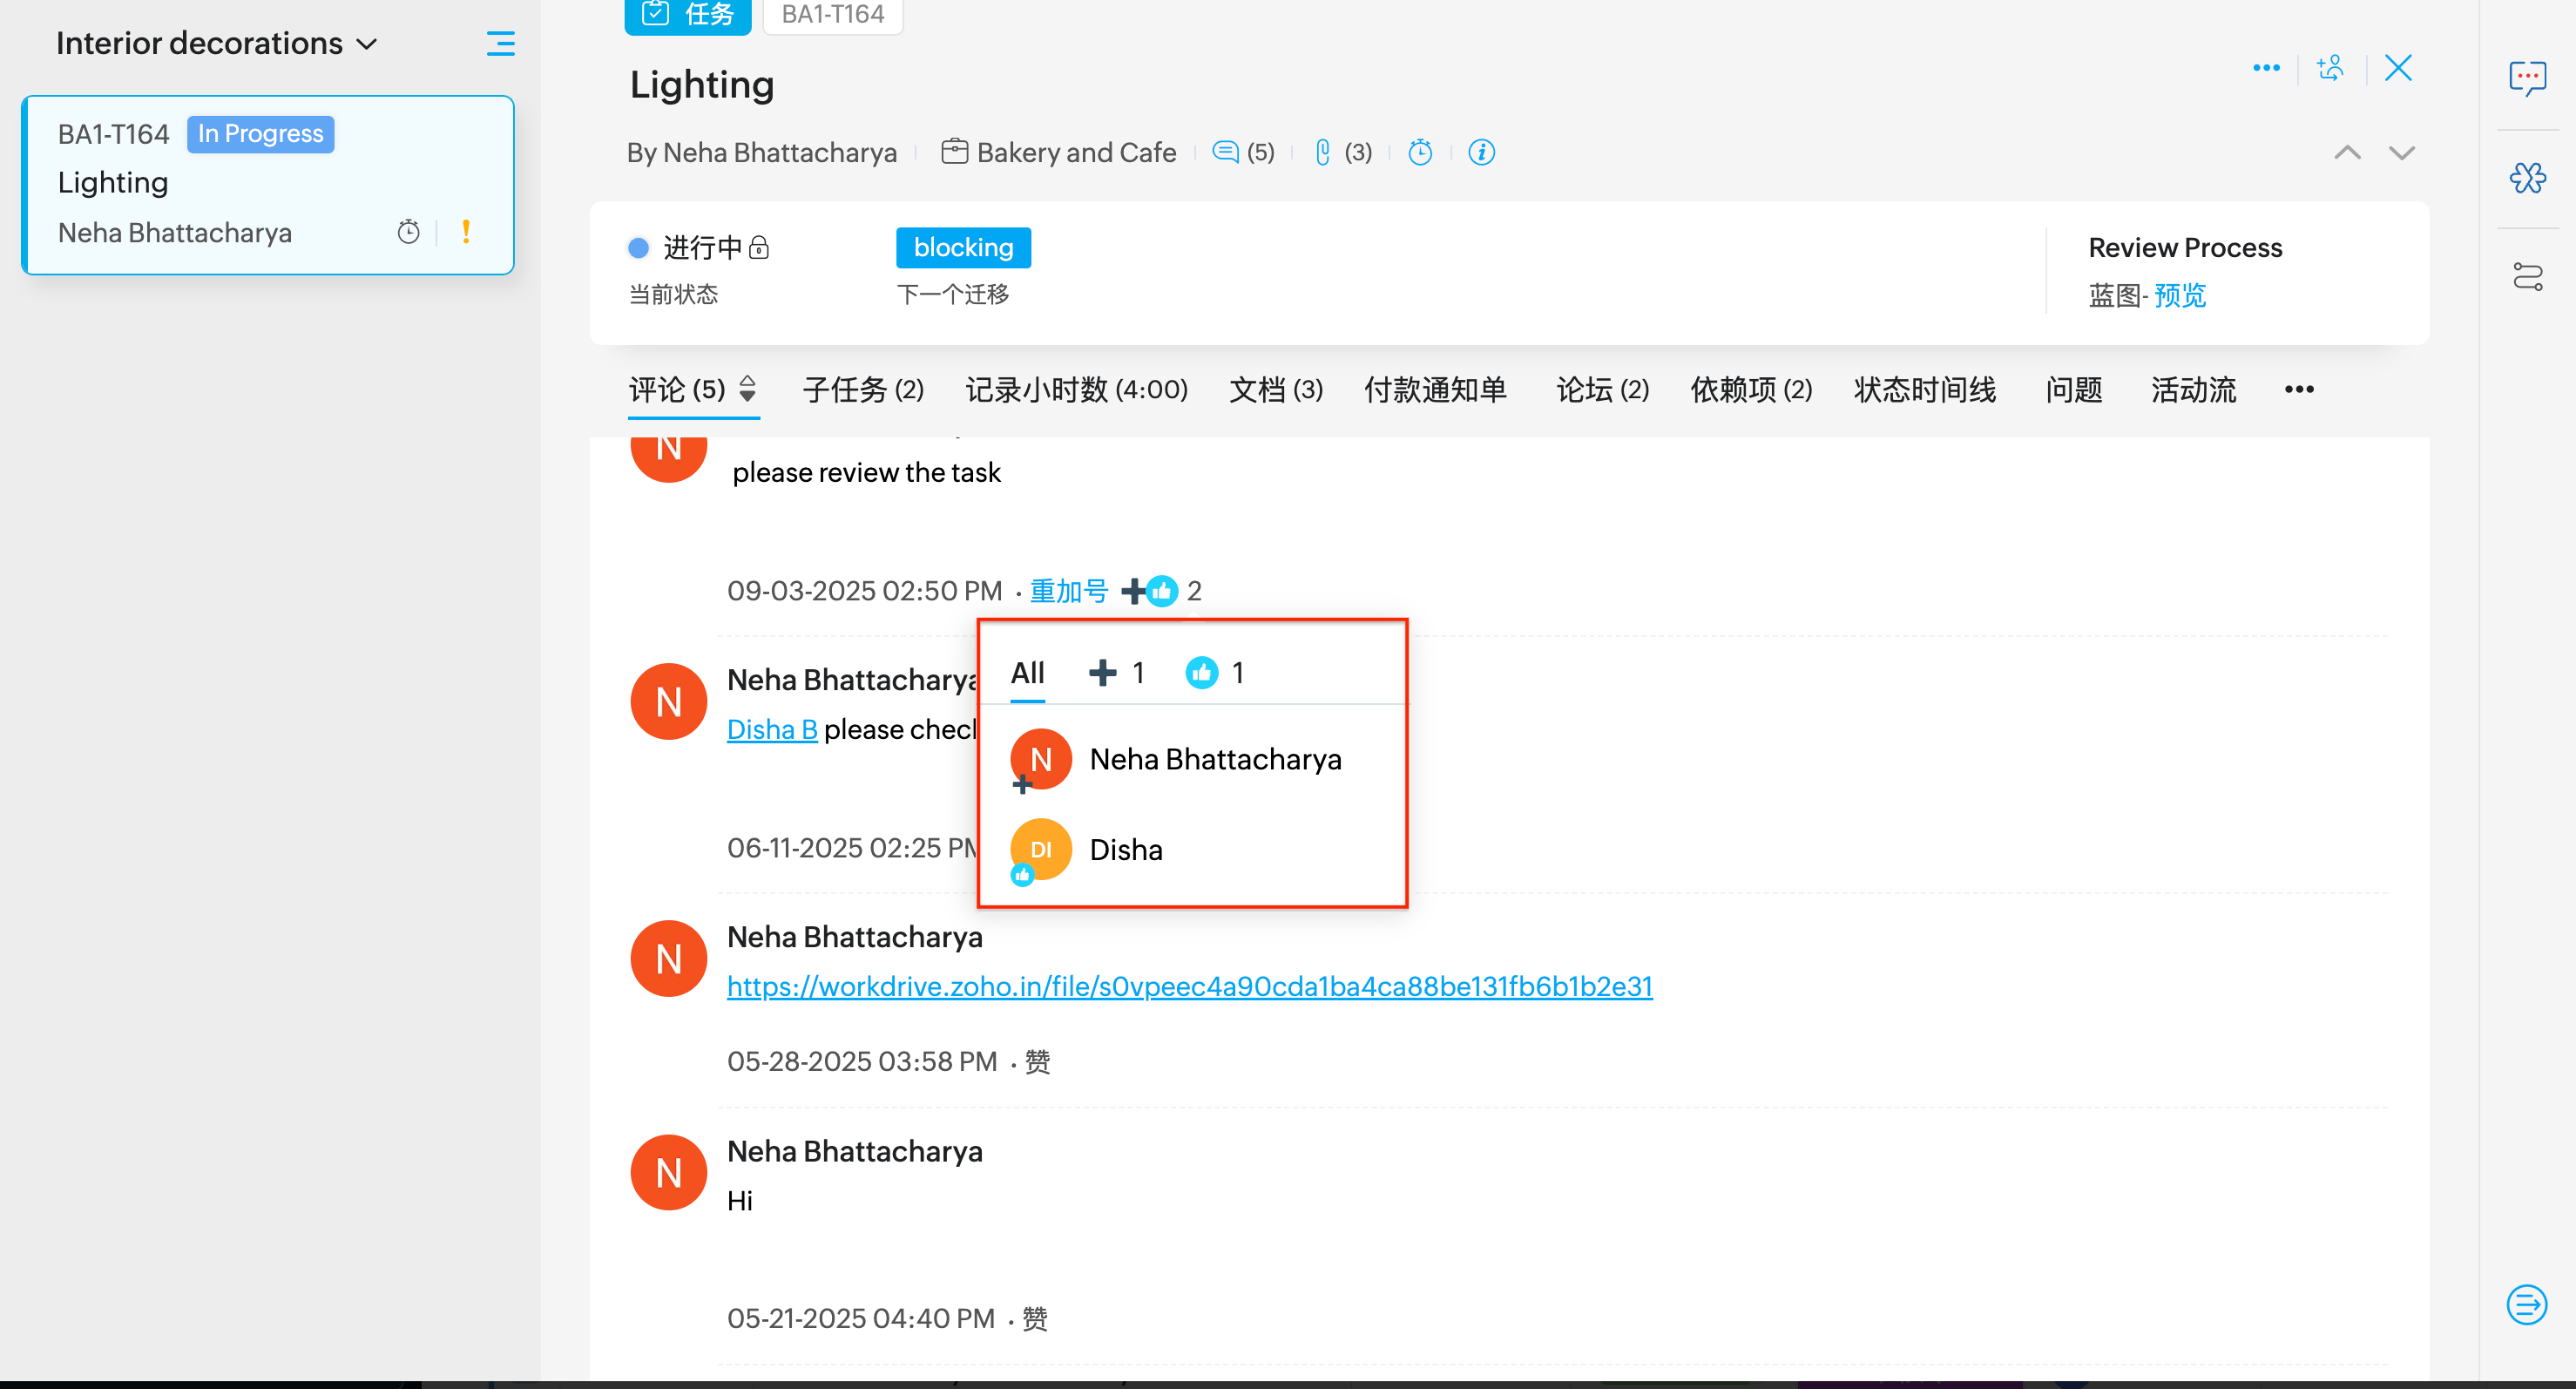
Task: Go to previous task with up chevron
Action: pyautogui.click(x=2347, y=152)
